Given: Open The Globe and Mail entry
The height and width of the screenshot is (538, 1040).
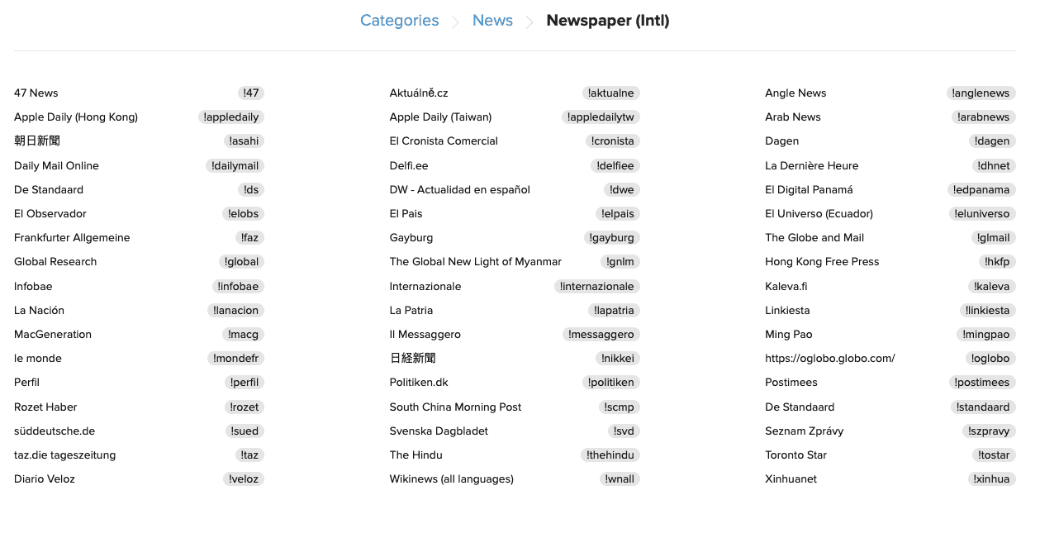Looking at the screenshot, I should [814, 238].
